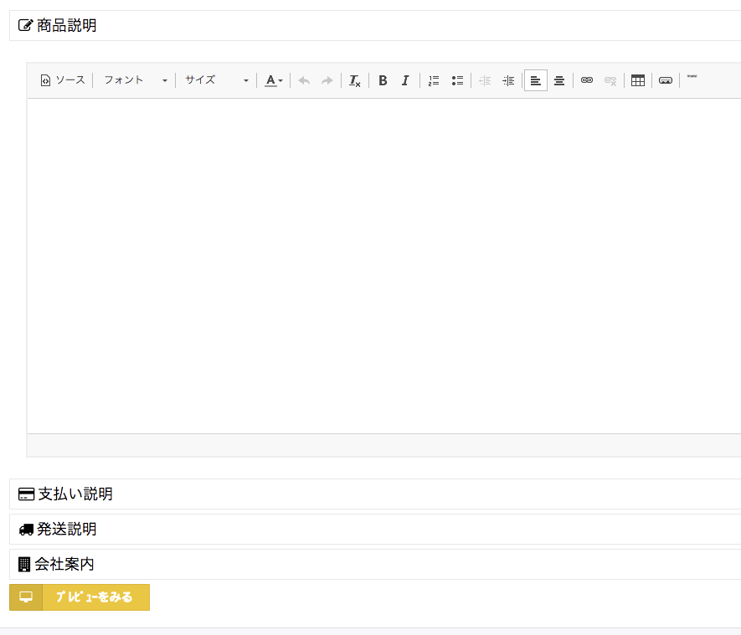This screenshot has width=741, height=635.
Task: Toggle bold formatting
Action: click(x=383, y=80)
